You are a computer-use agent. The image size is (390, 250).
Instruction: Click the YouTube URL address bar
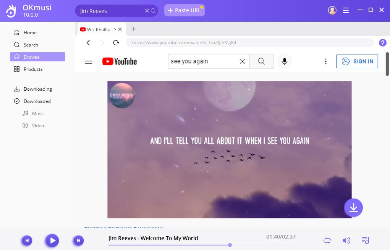click(250, 42)
